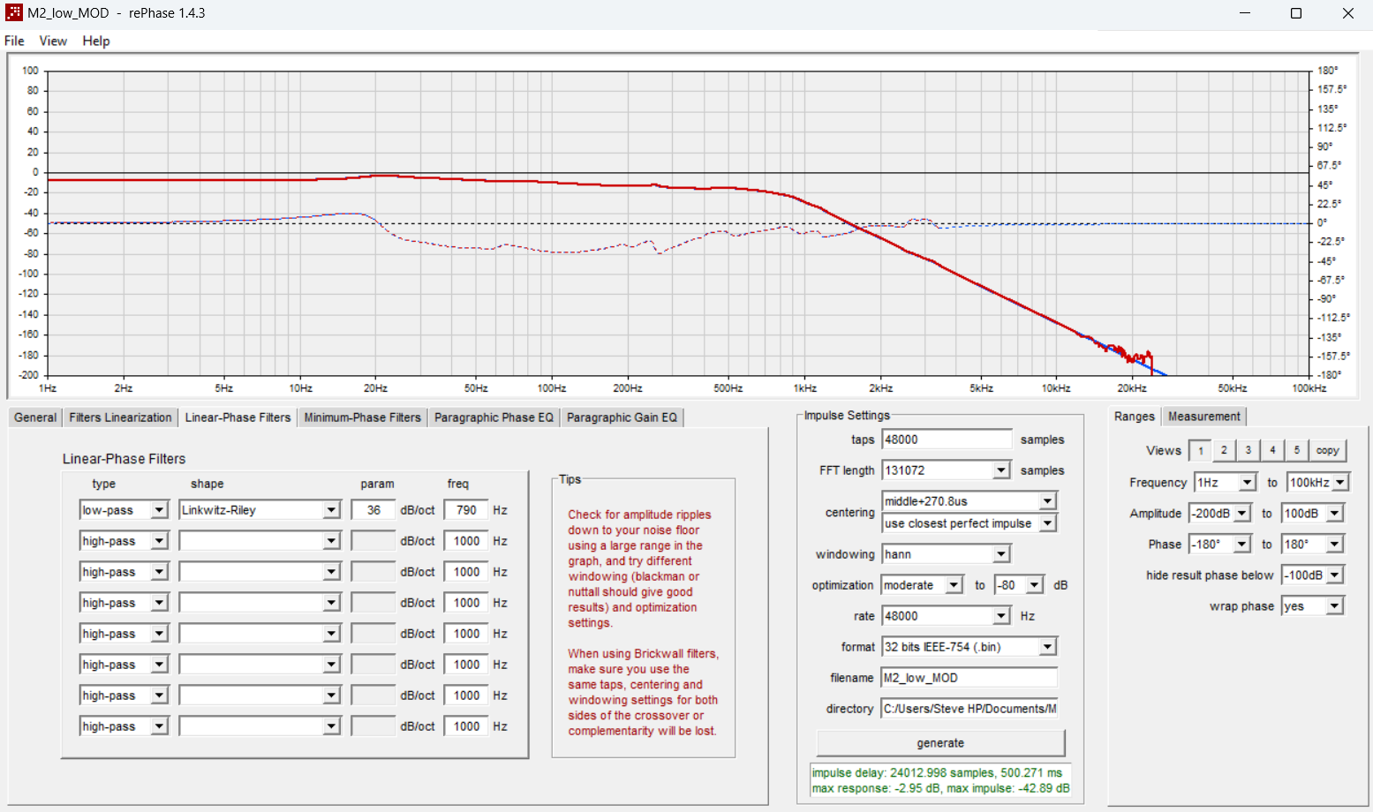This screenshot has height=812, width=1373.
Task: Switch to the Filters Linearization tab
Action: (x=120, y=417)
